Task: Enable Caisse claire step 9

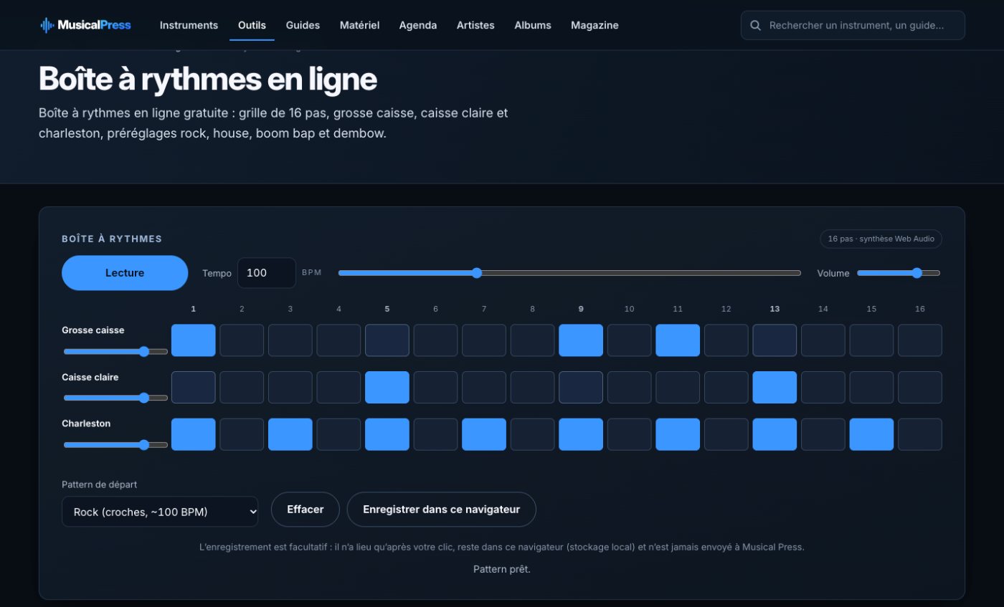Action: tap(581, 388)
